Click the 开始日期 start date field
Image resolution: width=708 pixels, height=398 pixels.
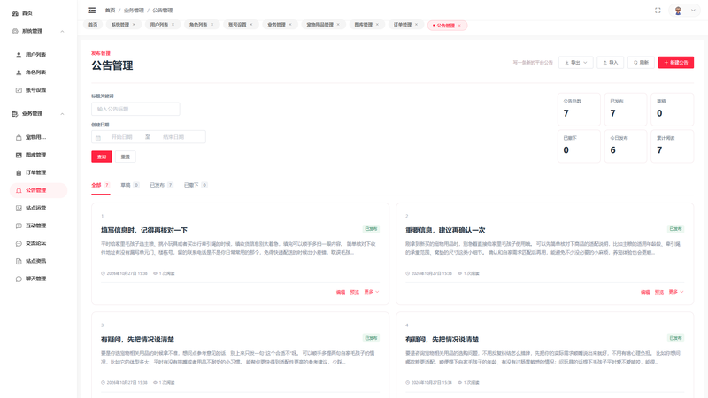122,137
